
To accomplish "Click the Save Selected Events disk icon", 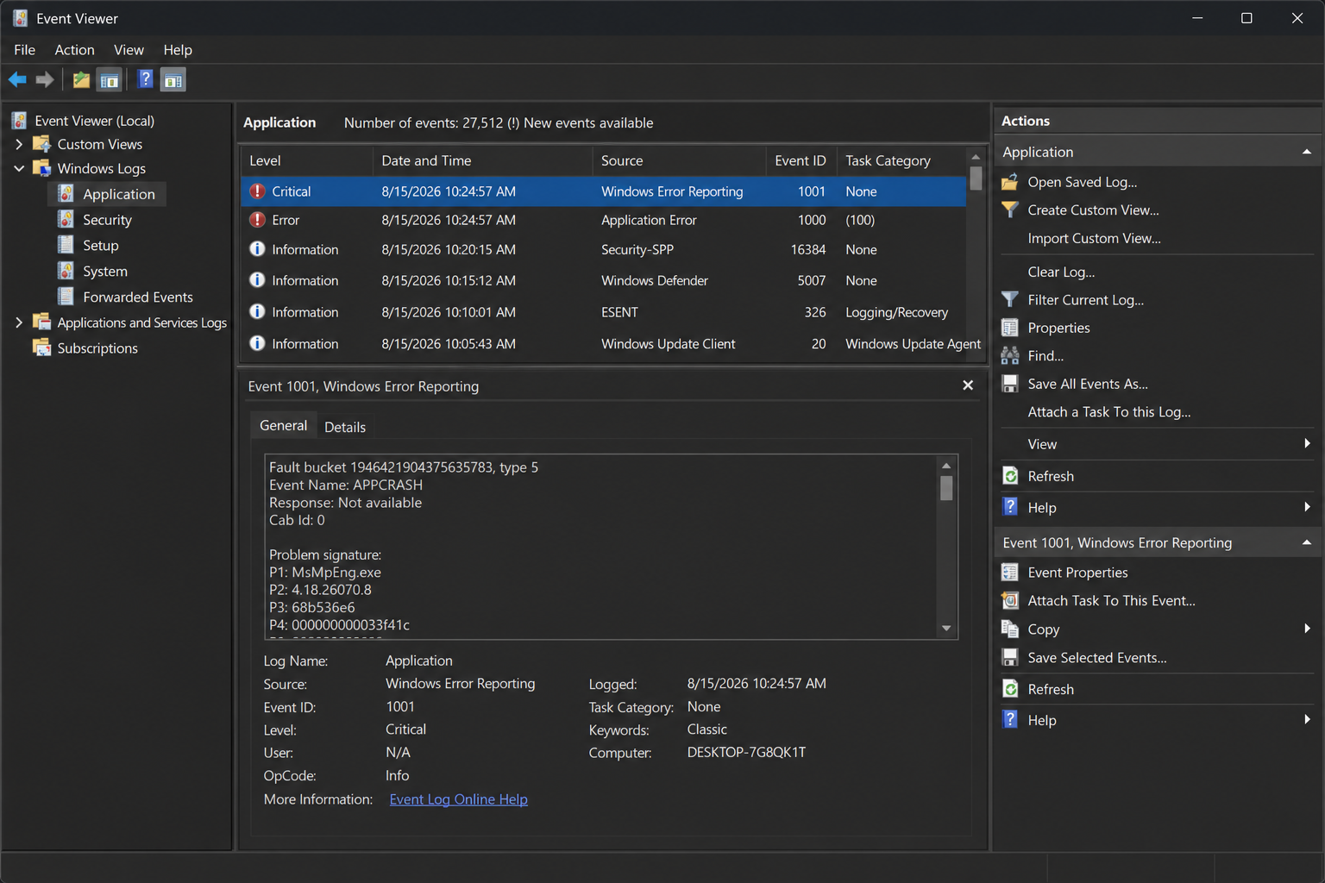I will click(x=1010, y=658).
